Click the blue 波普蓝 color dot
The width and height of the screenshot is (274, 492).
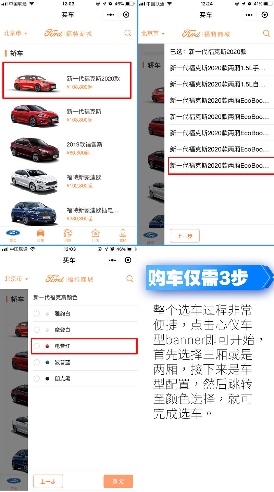(48, 362)
